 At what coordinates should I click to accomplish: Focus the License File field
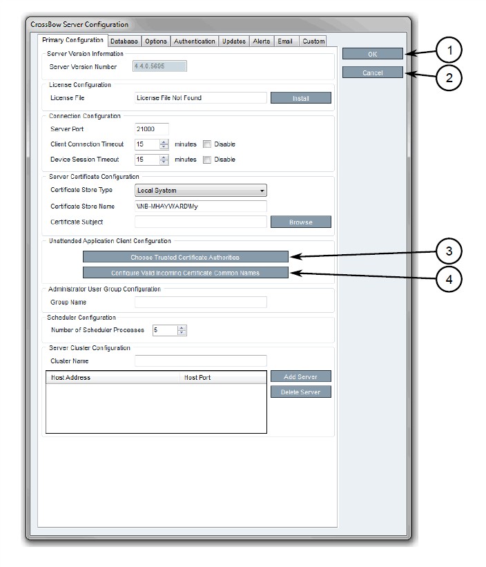pyautogui.click(x=201, y=97)
